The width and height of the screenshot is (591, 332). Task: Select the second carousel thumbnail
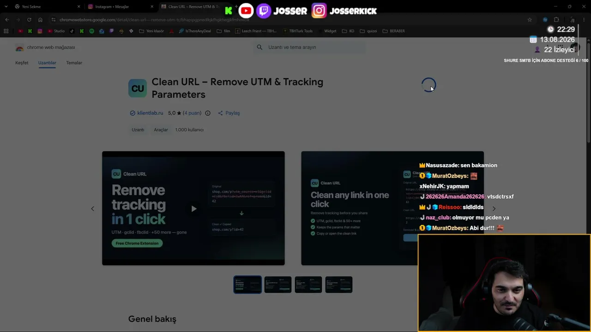pyautogui.click(x=278, y=285)
